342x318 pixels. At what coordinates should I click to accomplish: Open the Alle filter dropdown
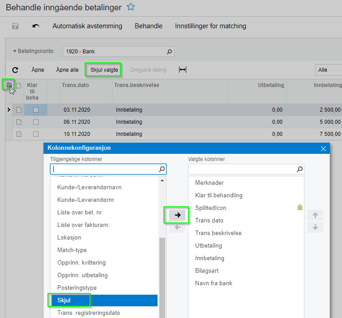(329, 70)
